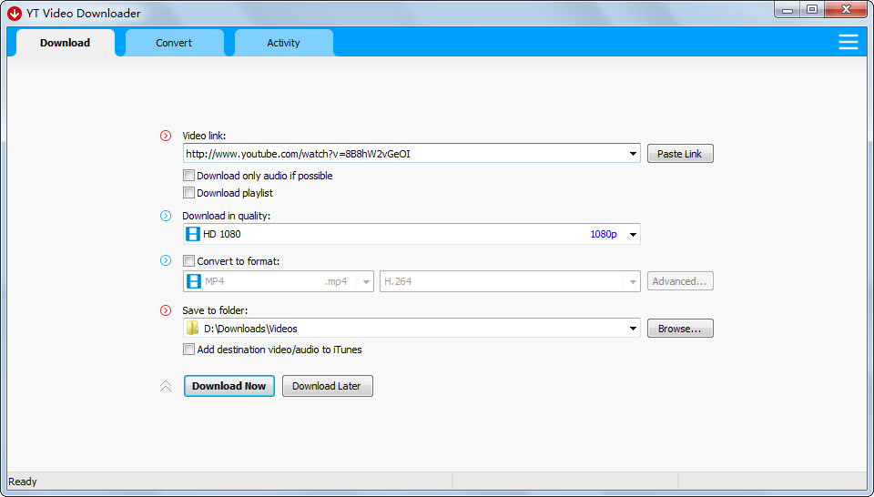This screenshot has height=497, width=874.
Task: Click the Advanced... button
Action: click(680, 281)
